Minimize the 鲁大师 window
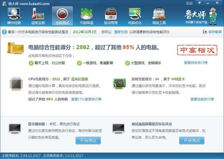This screenshot has width=224, height=159. pos(207,3)
